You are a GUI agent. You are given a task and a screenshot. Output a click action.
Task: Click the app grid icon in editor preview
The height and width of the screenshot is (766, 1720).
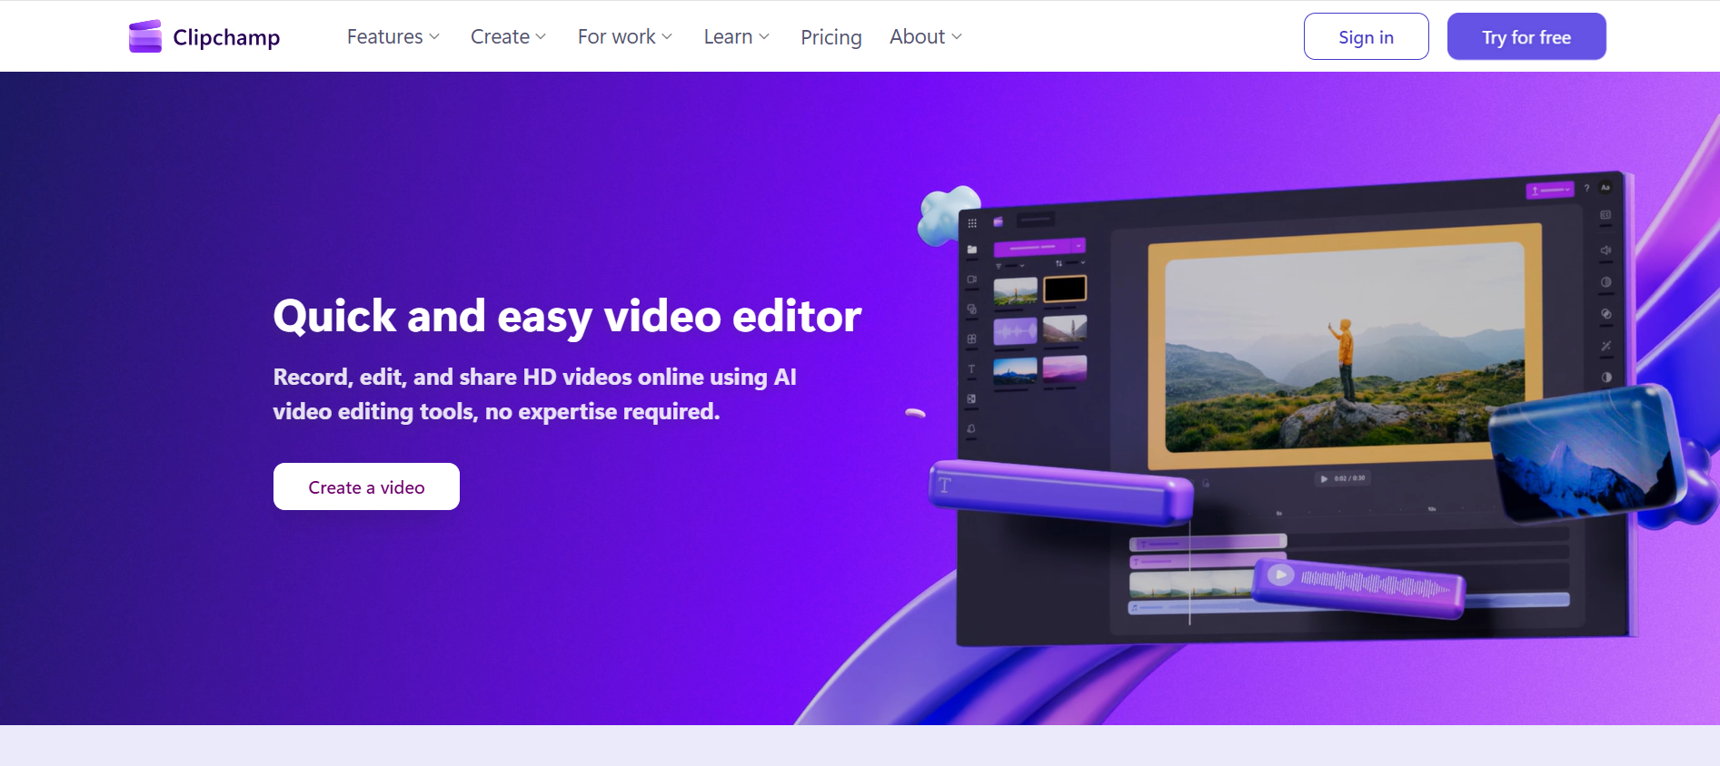coord(972,223)
